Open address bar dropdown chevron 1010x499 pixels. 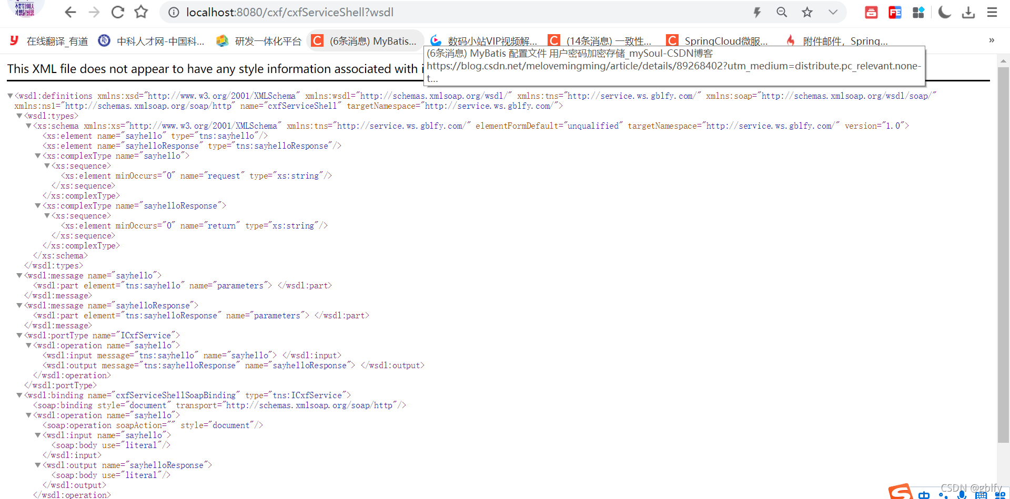pyautogui.click(x=833, y=12)
